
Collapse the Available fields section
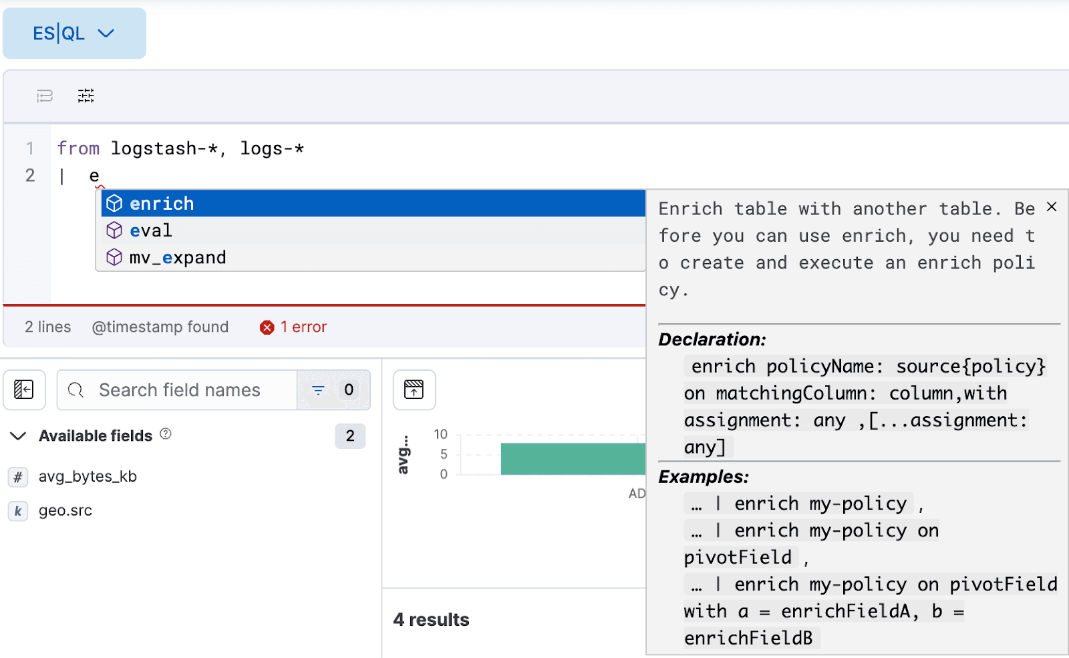pos(18,436)
